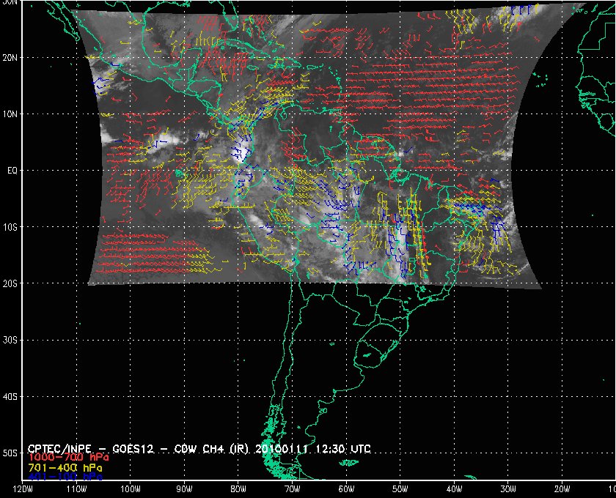Viewport: 616px width, 498px height.
Task: Click the 20100111 date in caption
Action: coord(282,448)
